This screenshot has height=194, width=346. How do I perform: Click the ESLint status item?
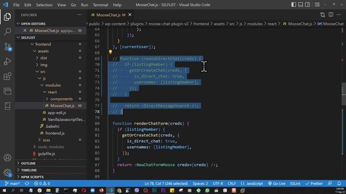[x=295, y=183]
